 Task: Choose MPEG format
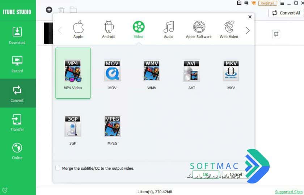coord(113,130)
